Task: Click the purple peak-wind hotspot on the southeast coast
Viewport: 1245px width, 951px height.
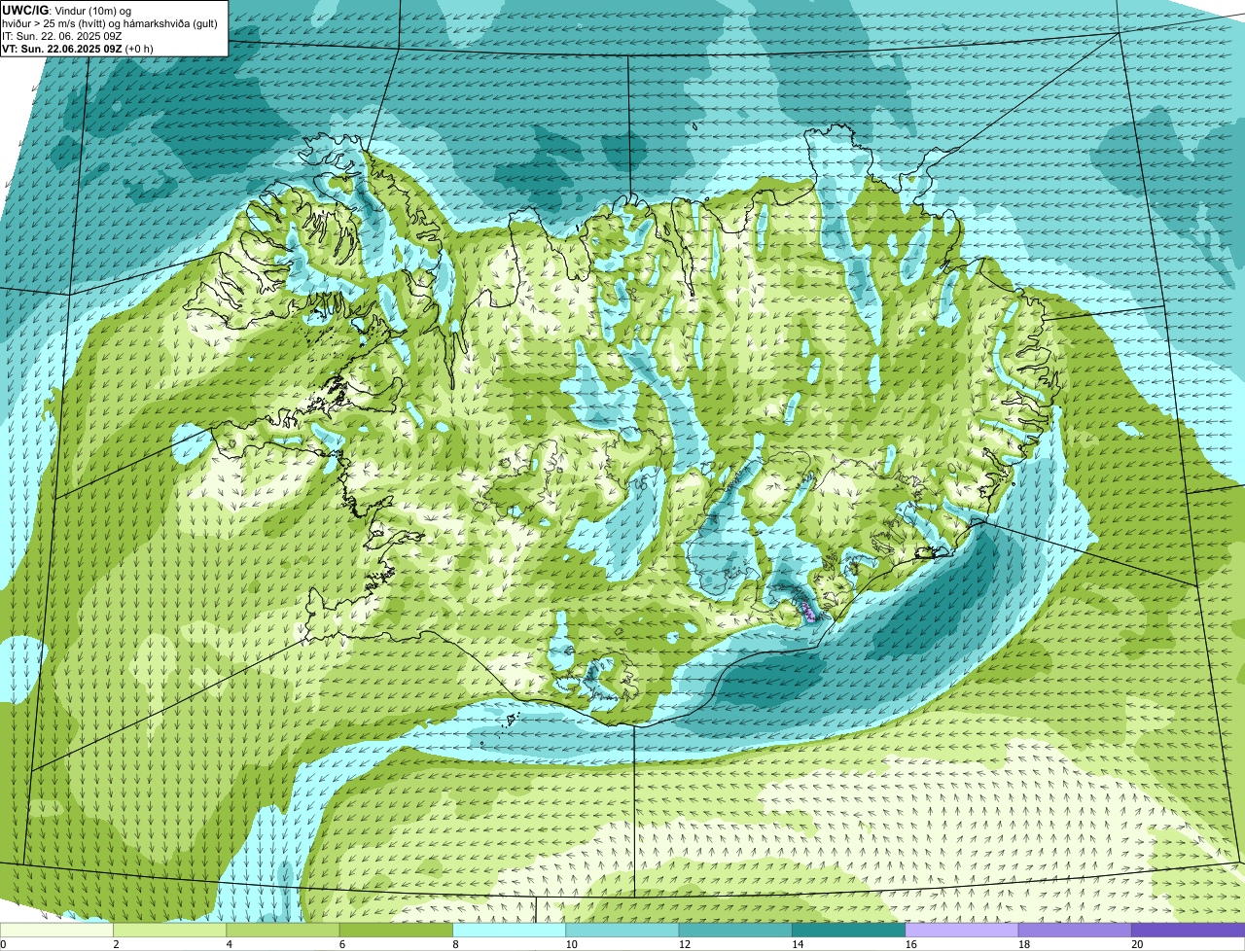Action: tap(808, 611)
